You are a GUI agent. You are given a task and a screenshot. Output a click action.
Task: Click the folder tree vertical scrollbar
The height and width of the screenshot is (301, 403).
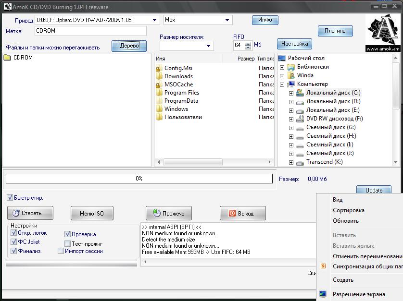[396, 110]
